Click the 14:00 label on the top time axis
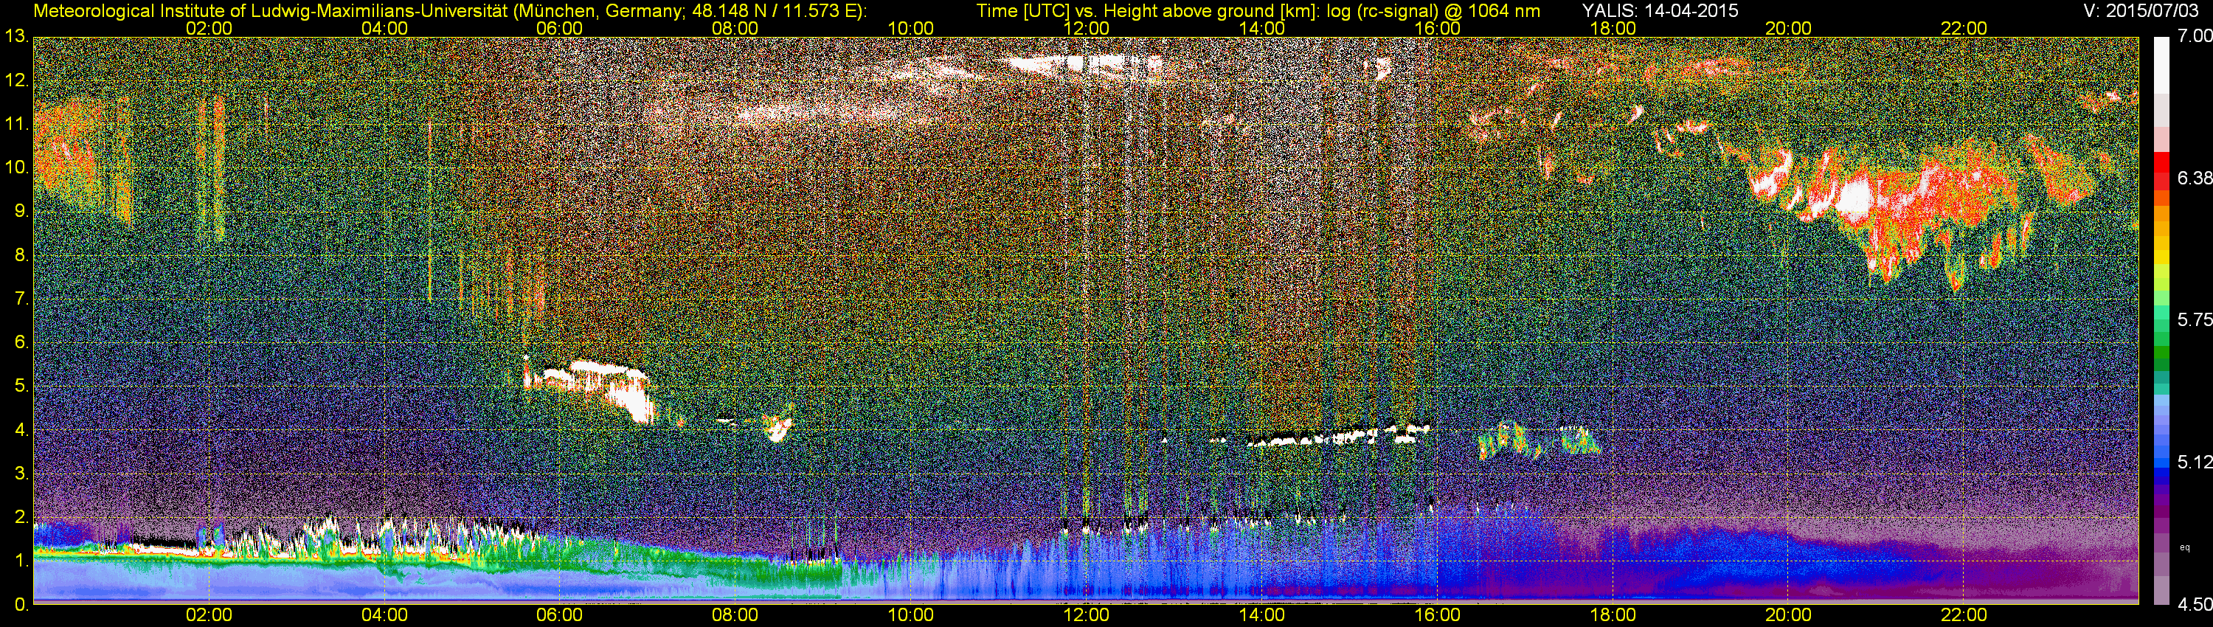The width and height of the screenshot is (2213, 627). [x=1262, y=28]
